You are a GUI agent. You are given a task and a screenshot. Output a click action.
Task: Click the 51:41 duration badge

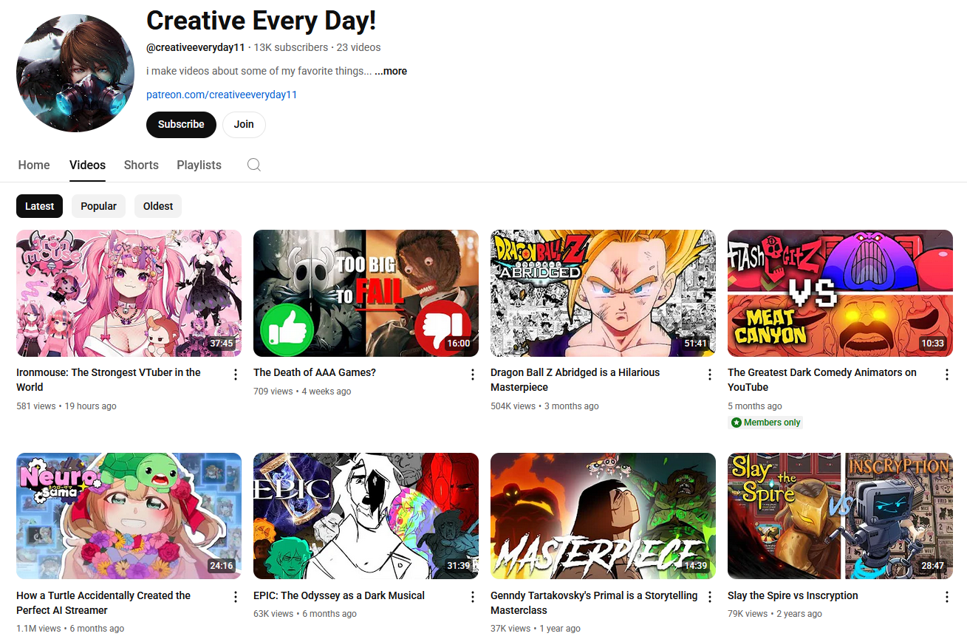696,344
